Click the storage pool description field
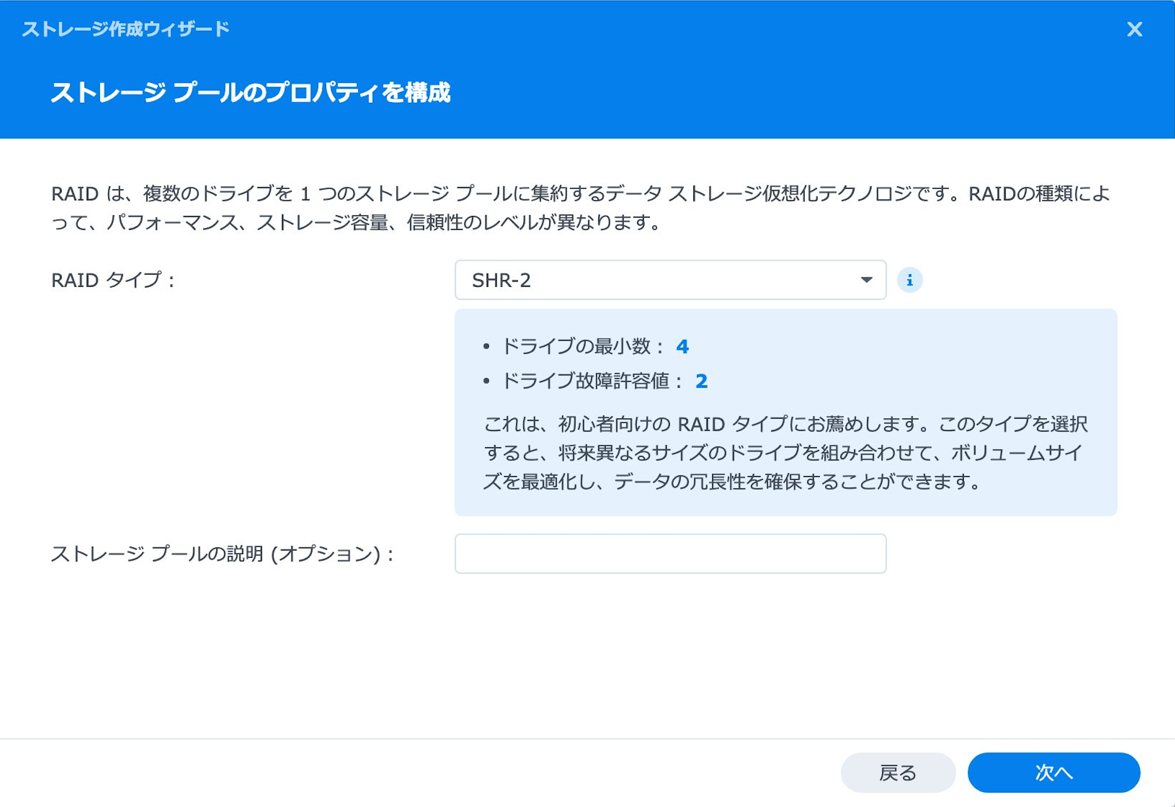Image resolution: width=1175 pixels, height=807 pixels. point(670,554)
